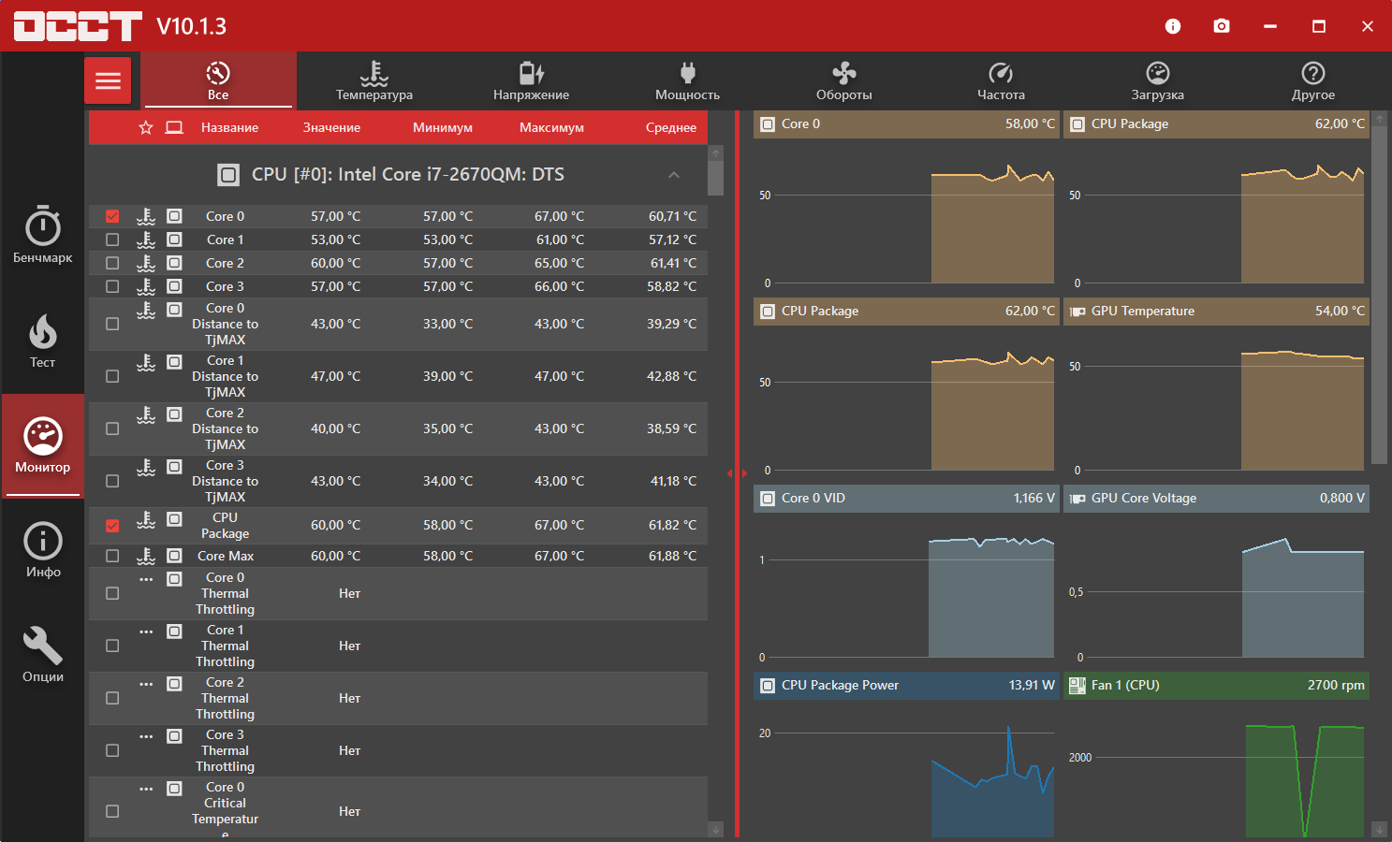This screenshot has height=842, width=1392.
Task: Open the Бенчмарк stopwatch section
Action: click(x=43, y=236)
